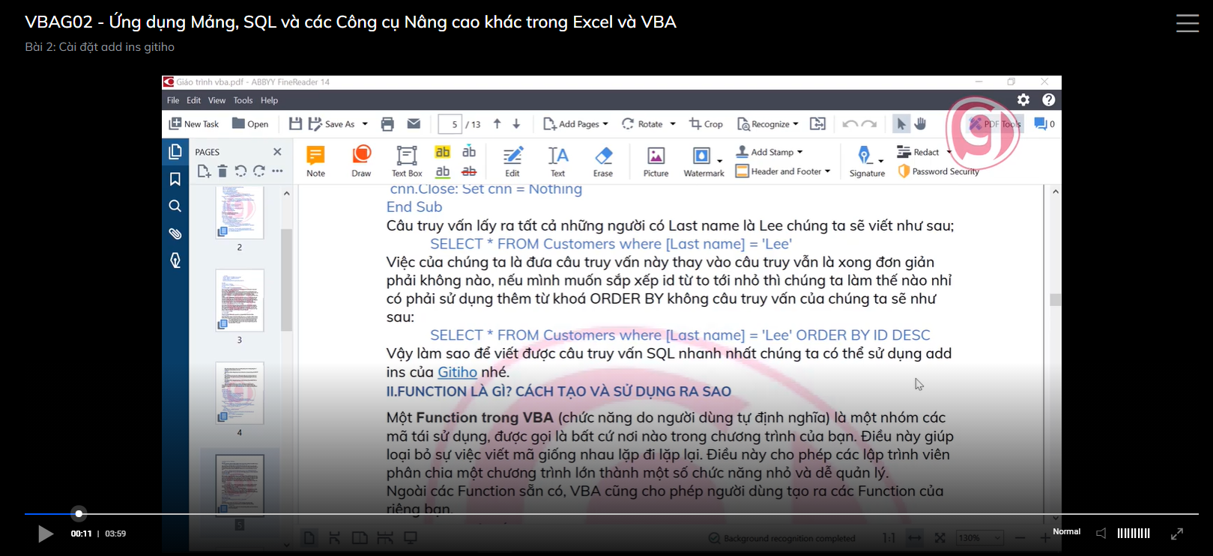This screenshot has height=556, width=1213.
Task: Switch to Pages sidebar tab
Action: click(x=175, y=152)
